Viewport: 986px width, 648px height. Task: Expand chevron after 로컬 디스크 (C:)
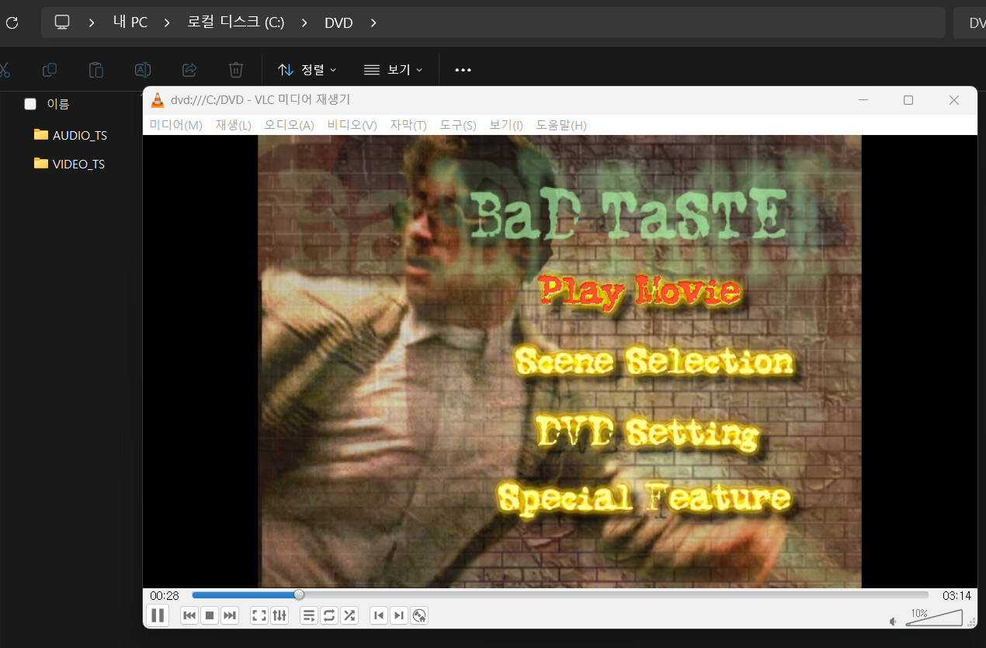(304, 23)
